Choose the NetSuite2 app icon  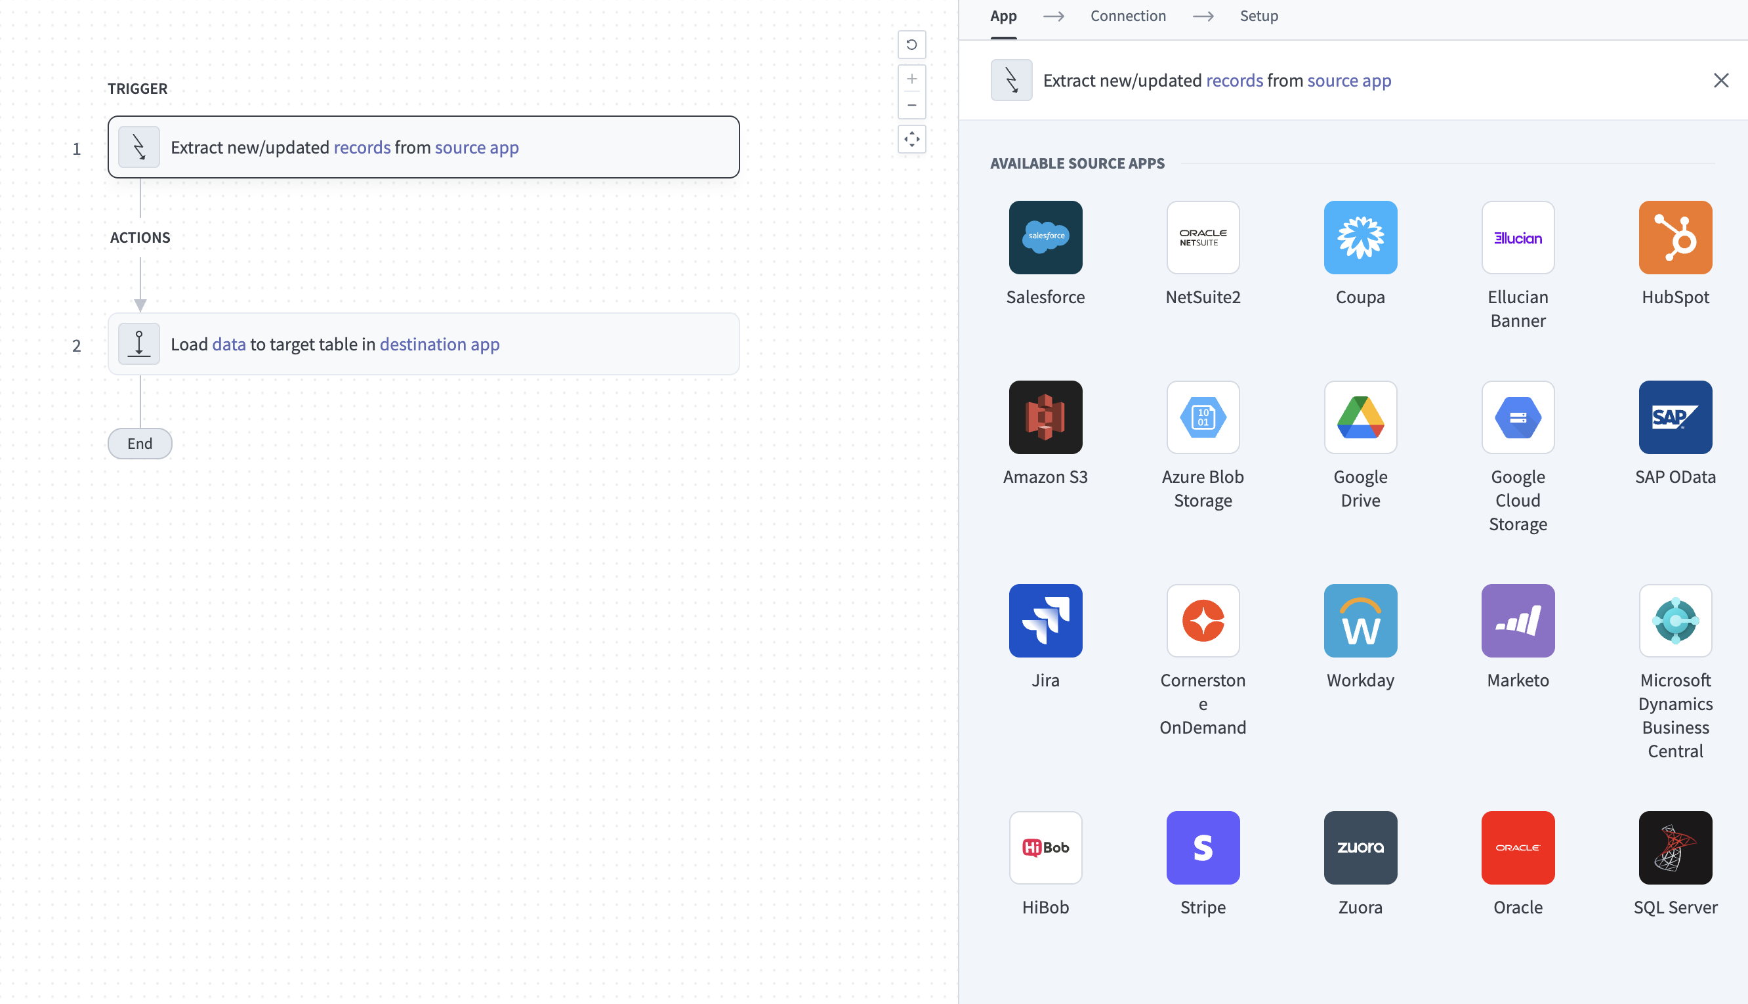pyautogui.click(x=1203, y=237)
